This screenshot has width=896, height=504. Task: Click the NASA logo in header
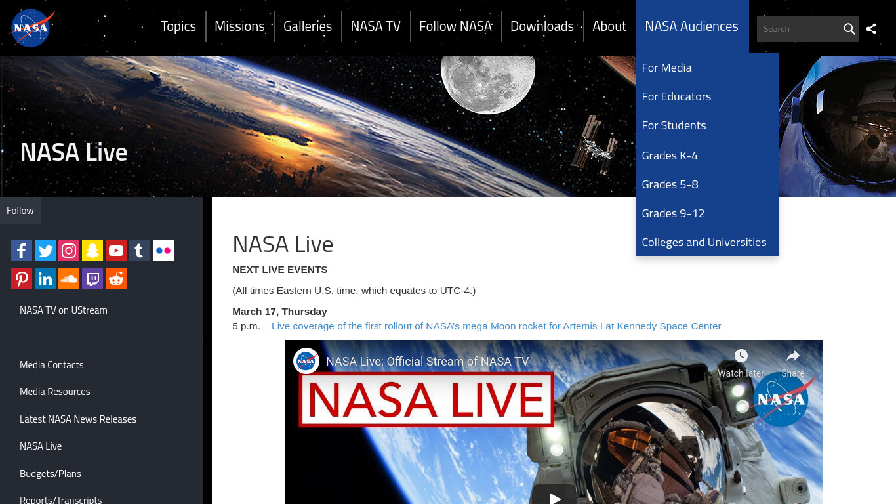coord(31,28)
